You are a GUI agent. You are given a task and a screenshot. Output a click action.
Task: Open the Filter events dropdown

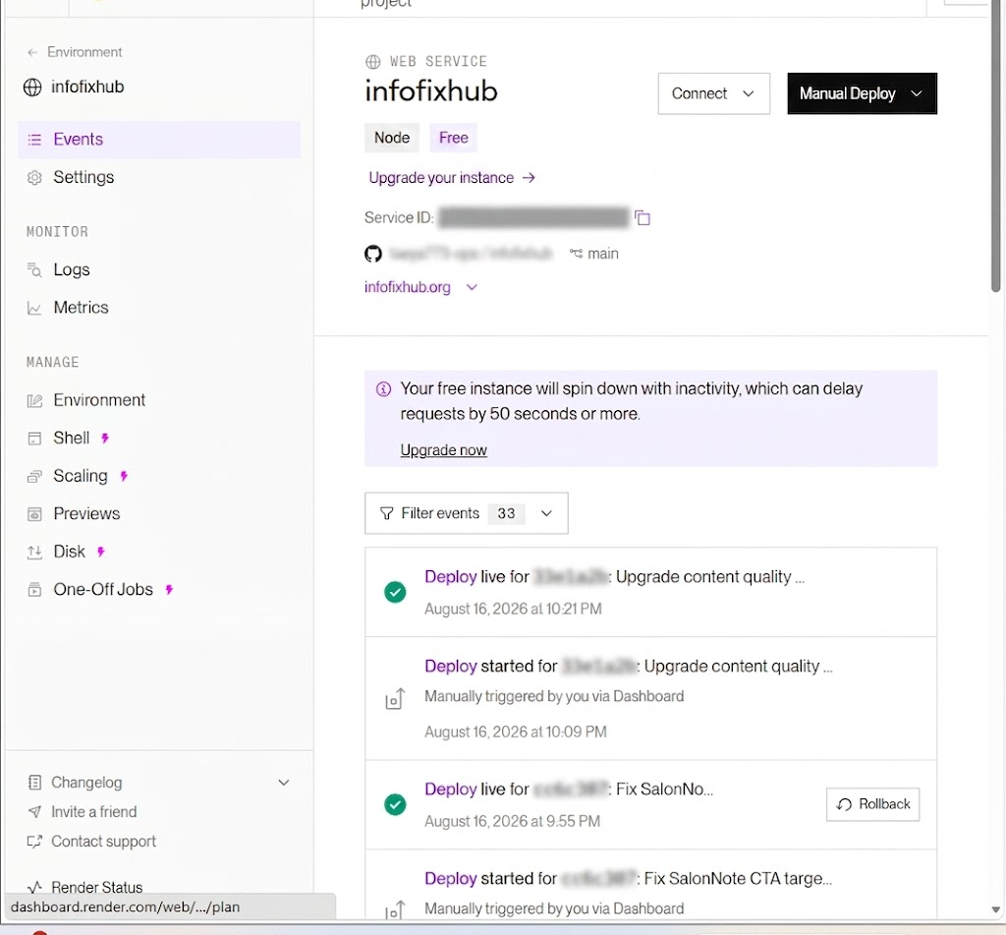click(467, 513)
